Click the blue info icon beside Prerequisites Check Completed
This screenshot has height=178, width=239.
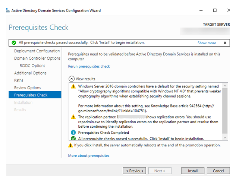point(73,132)
